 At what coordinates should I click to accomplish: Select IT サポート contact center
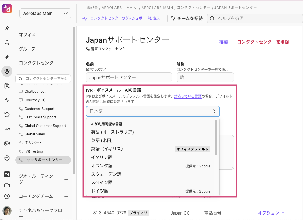point(33,143)
